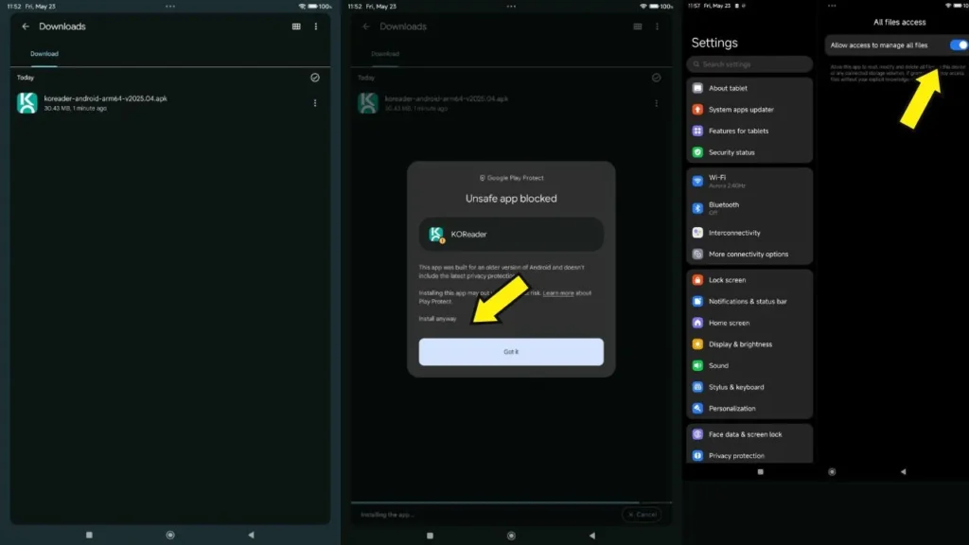Viewport: 969px width, 545px height.
Task: Click the Got it button
Action: pyautogui.click(x=511, y=352)
